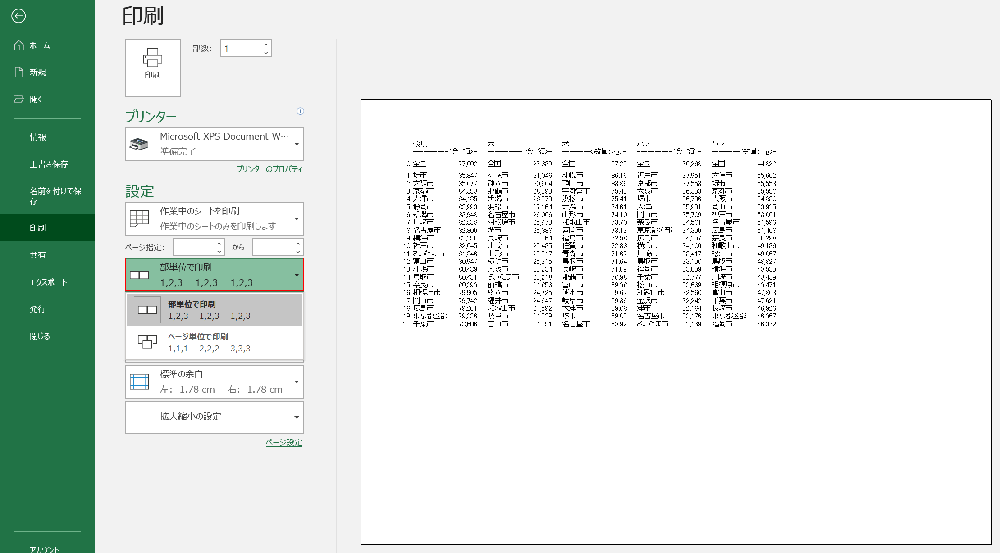Image resolution: width=1000 pixels, height=553 pixels.
Task: Select 部単位で印刷 option in list
Action: 215,310
